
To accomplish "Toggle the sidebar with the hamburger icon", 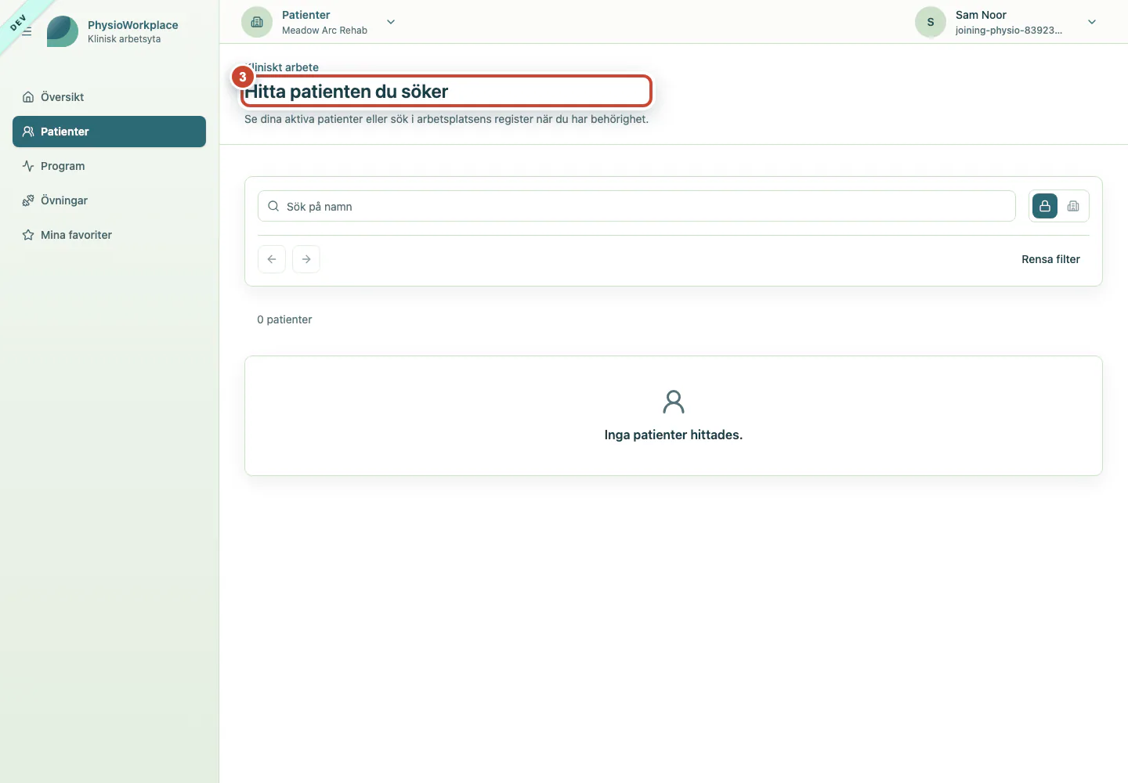I will pos(27,31).
